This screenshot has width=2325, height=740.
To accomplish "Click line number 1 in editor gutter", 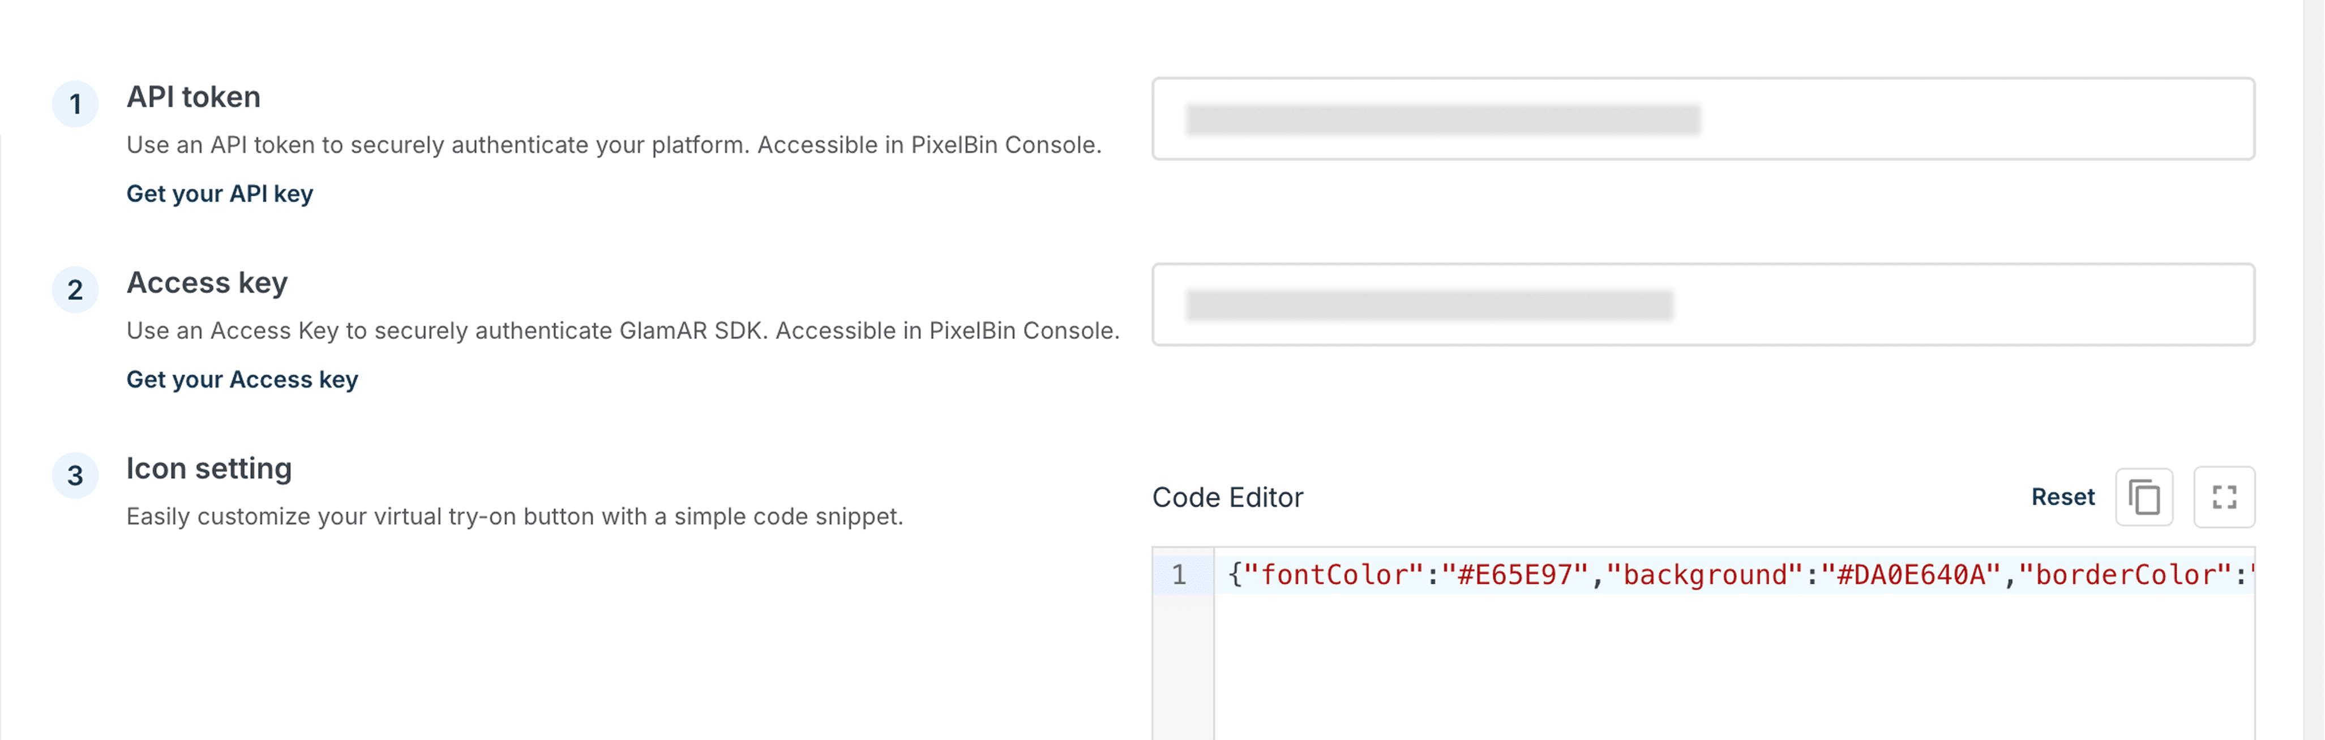I will 1179,575.
